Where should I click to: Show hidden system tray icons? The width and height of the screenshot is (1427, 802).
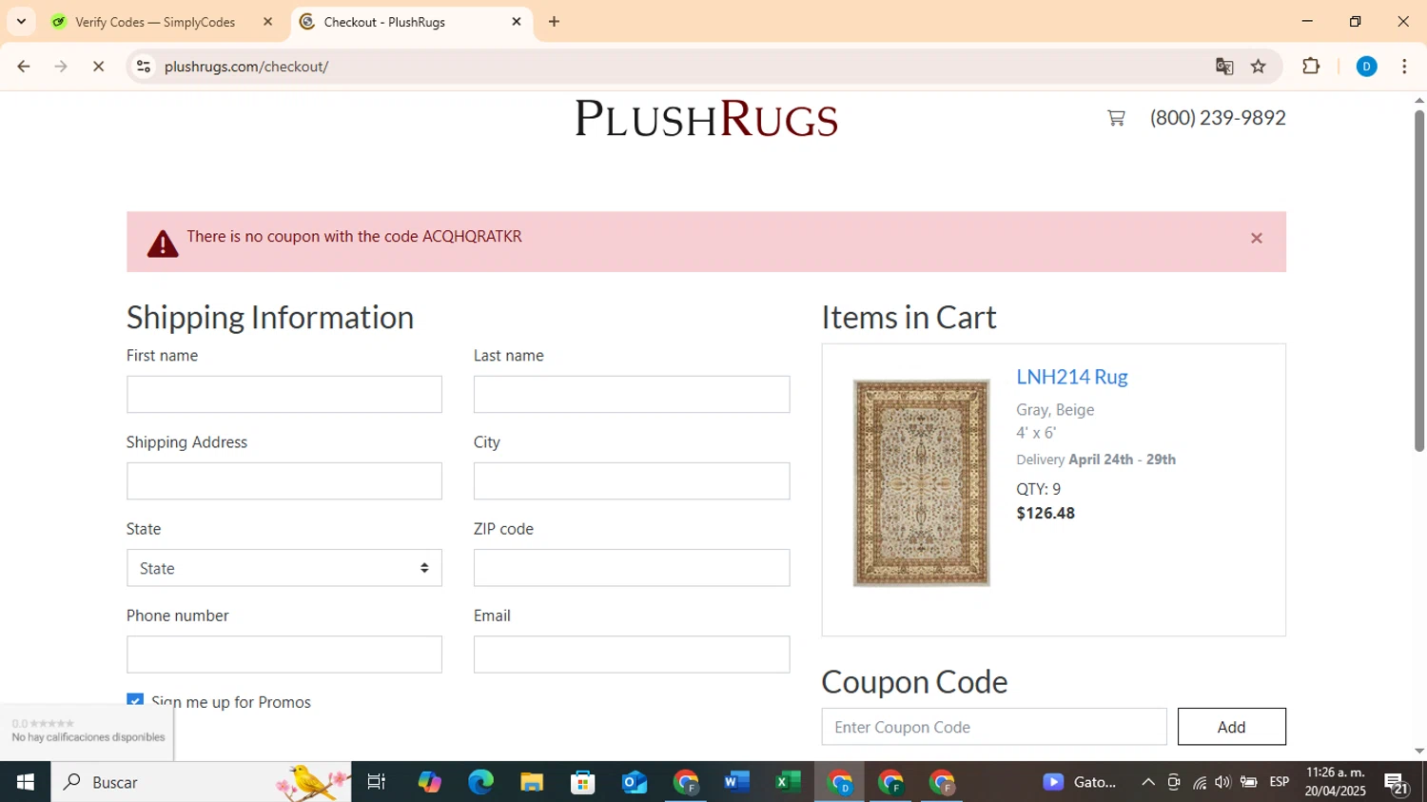click(x=1148, y=782)
